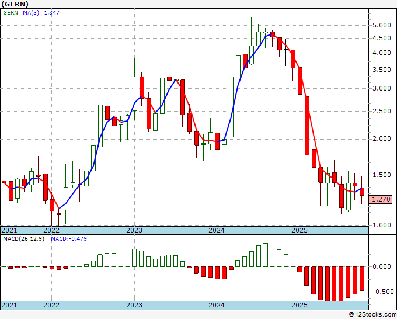Click the 0.000 MACD axis label
397x319 pixels.
[382, 266]
